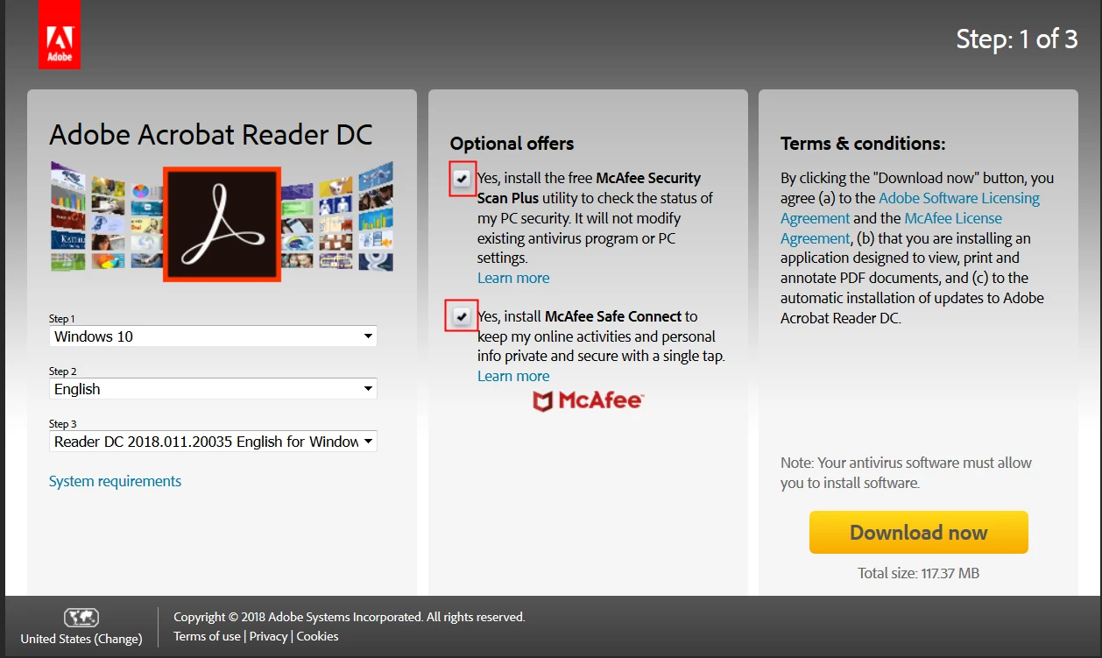Open the English language dropdown

213,389
